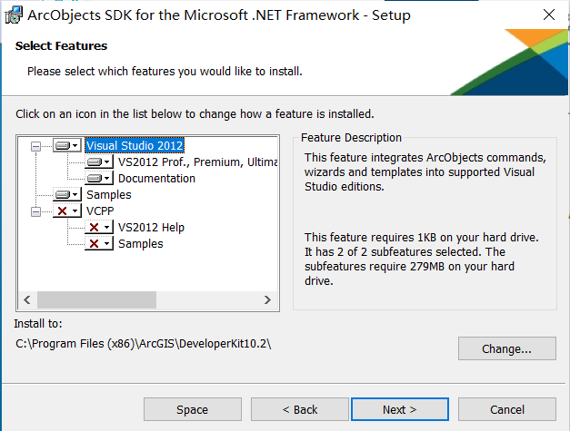Open the install dropdown for Samples below VS2012 Help
This screenshot has height=431, width=570.
[99, 243]
